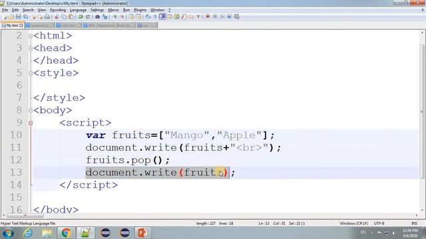Screen dimensions: 426x239
Task: Open the Search menu
Action: click(28, 10)
